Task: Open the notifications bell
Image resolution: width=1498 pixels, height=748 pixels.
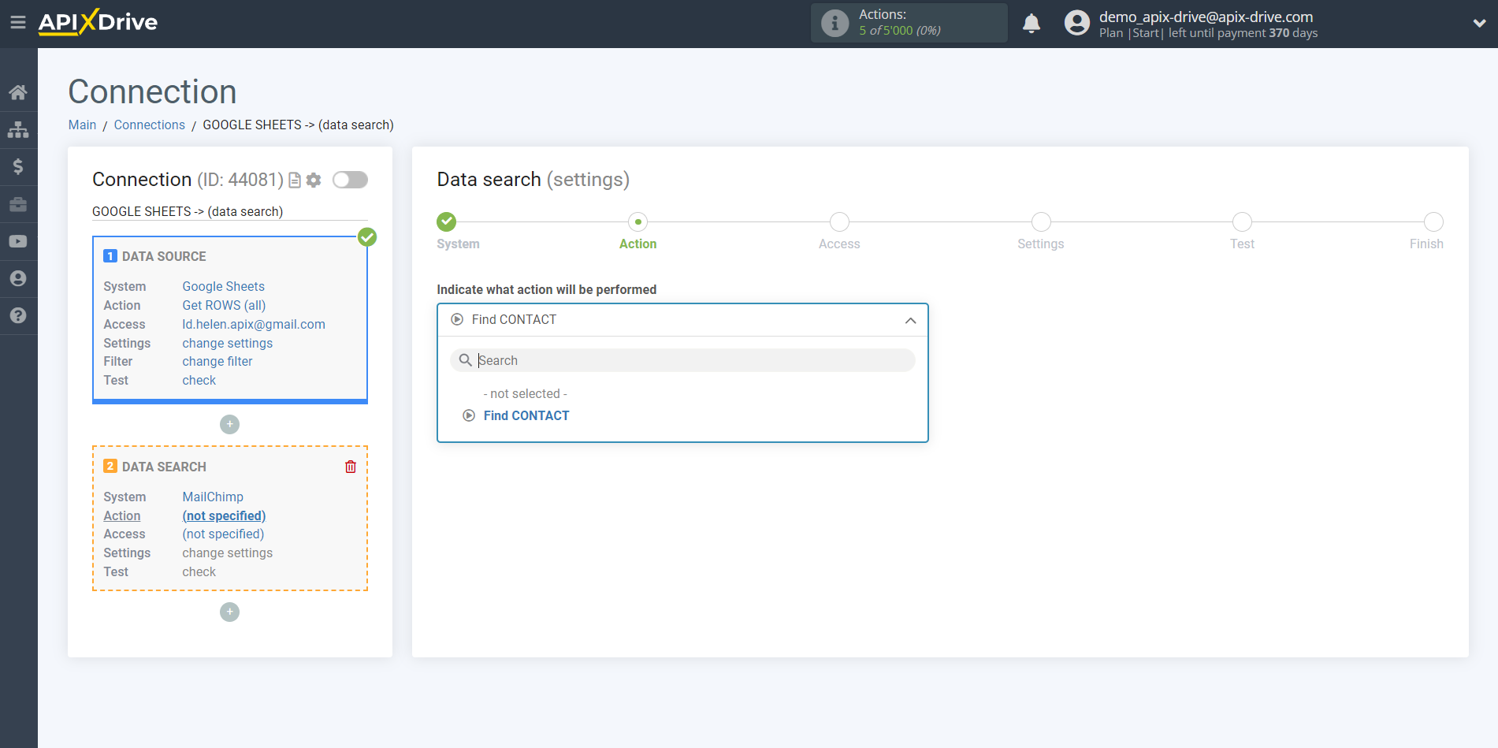Action: pos(1032,24)
